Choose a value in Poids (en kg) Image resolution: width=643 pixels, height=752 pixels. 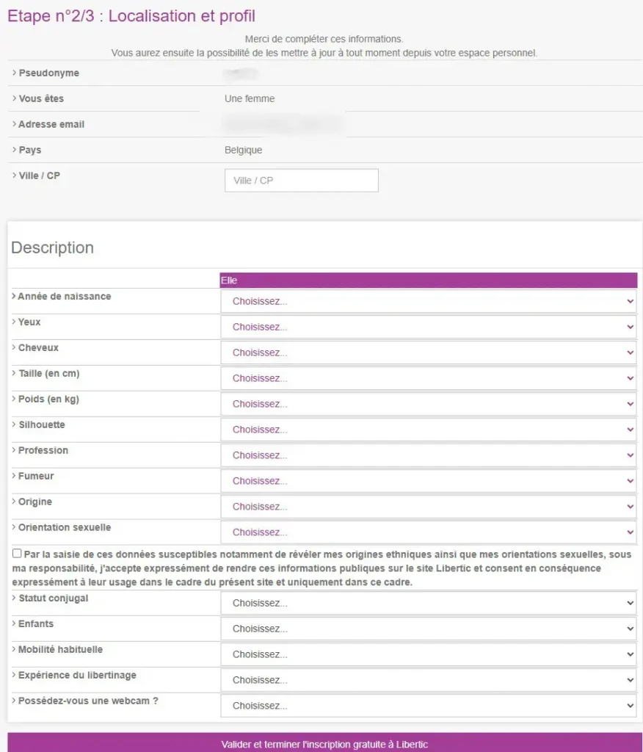(x=428, y=404)
